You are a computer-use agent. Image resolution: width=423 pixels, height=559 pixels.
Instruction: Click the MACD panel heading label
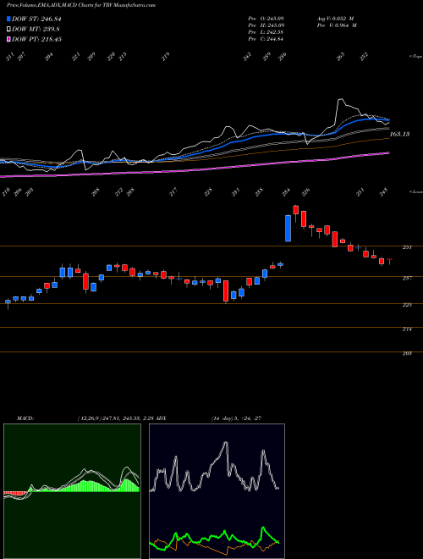25,418
